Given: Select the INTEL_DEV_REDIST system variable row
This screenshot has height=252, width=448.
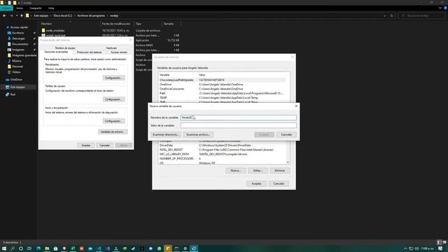Looking at the screenshot, I should coord(222,150).
